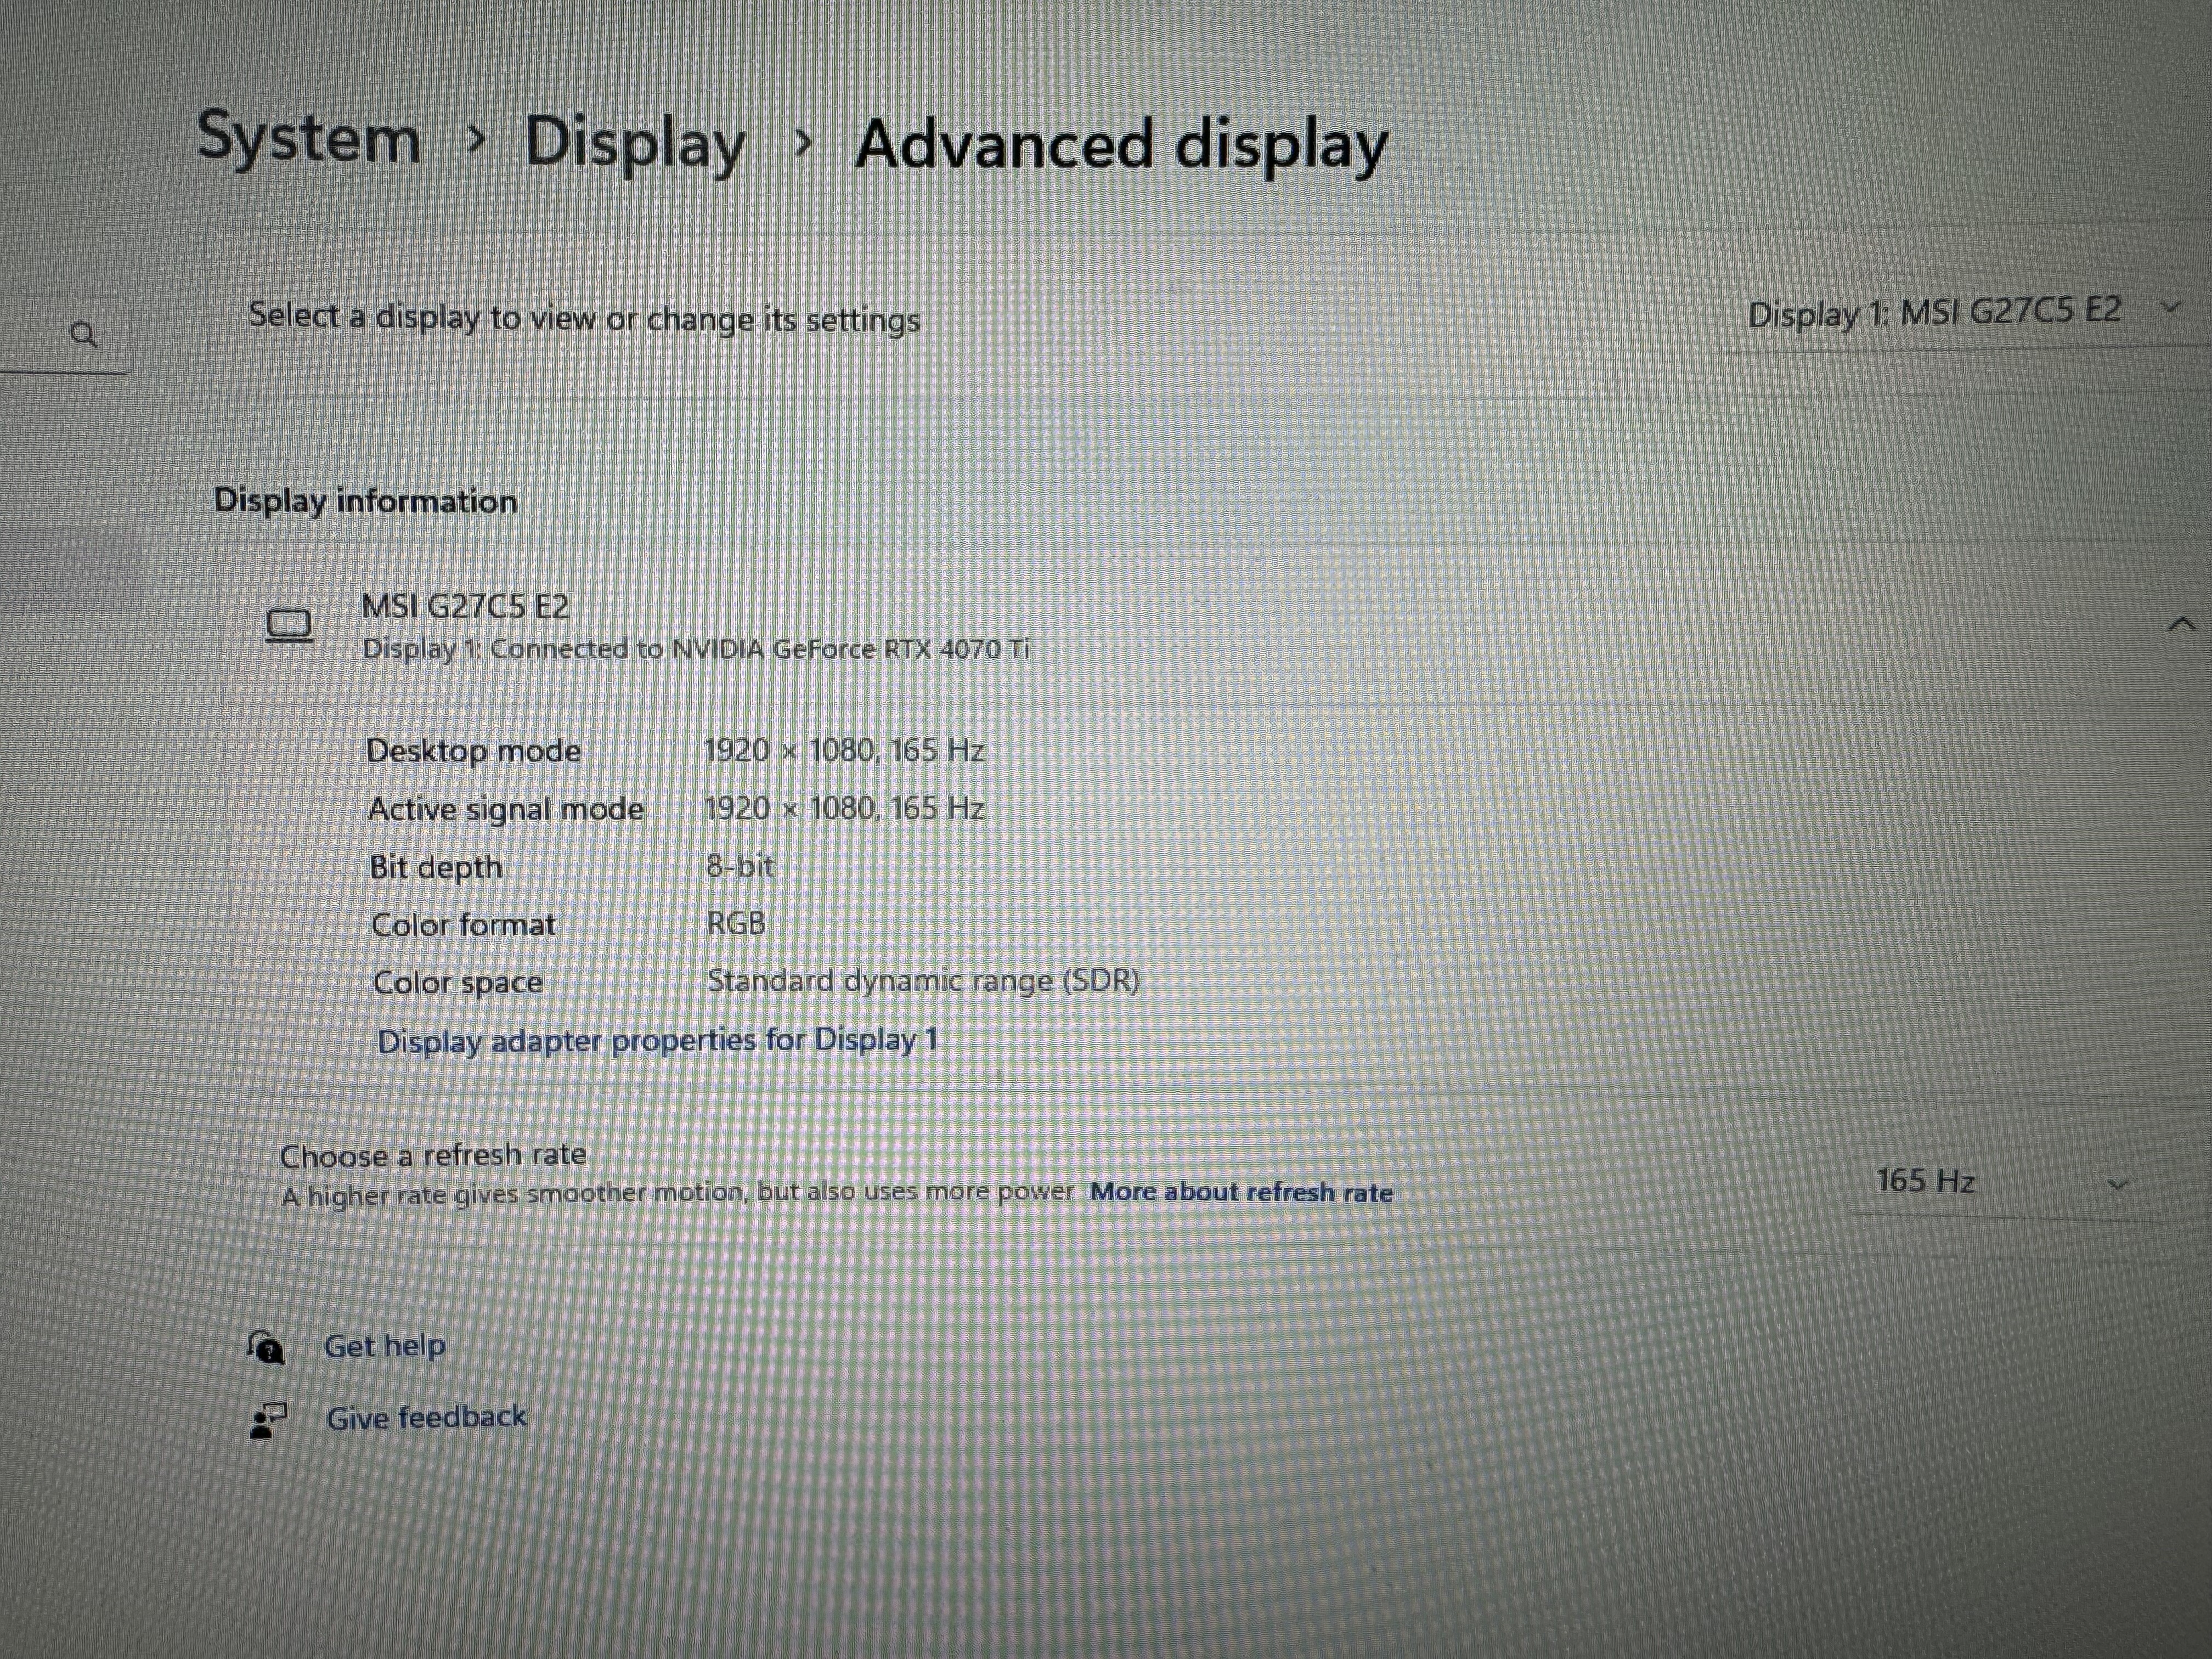Click Select a display to view or change text
The width and height of the screenshot is (2212, 1659).
[x=584, y=318]
